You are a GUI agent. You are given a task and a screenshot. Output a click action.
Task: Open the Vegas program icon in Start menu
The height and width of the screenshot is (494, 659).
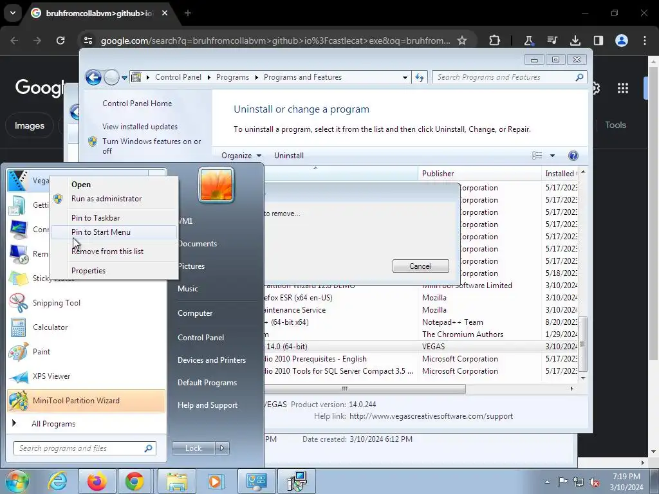18,181
